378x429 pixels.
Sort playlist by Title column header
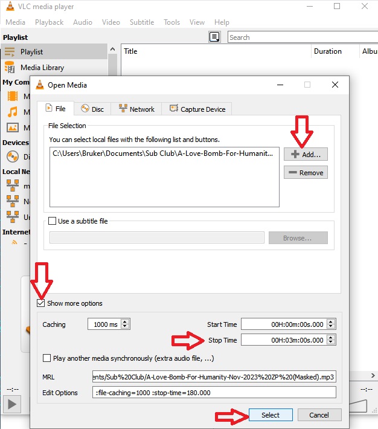tap(216, 51)
